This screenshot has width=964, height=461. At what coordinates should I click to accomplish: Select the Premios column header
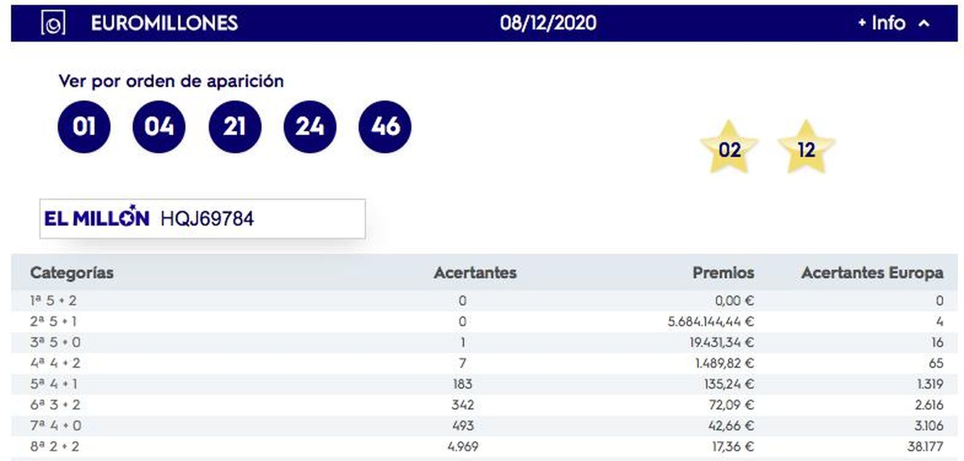click(x=724, y=273)
